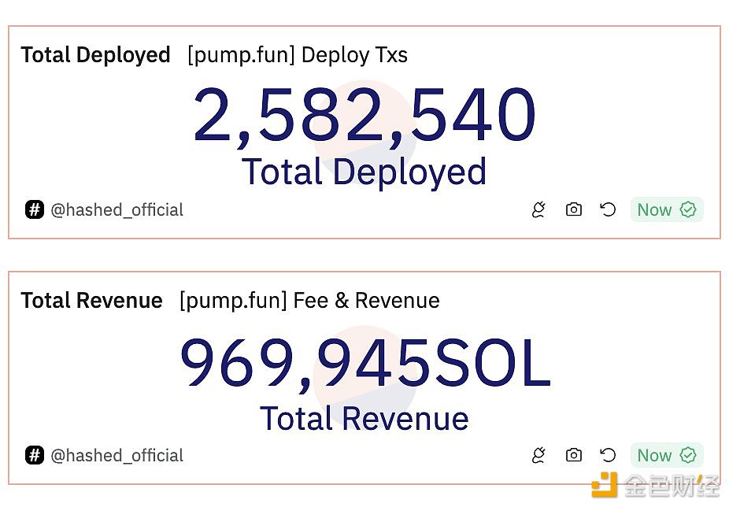Click the verified checkmark in Total Deployed Now badge
Screen dimensions: 729x507
pyautogui.click(x=688, y=209)
